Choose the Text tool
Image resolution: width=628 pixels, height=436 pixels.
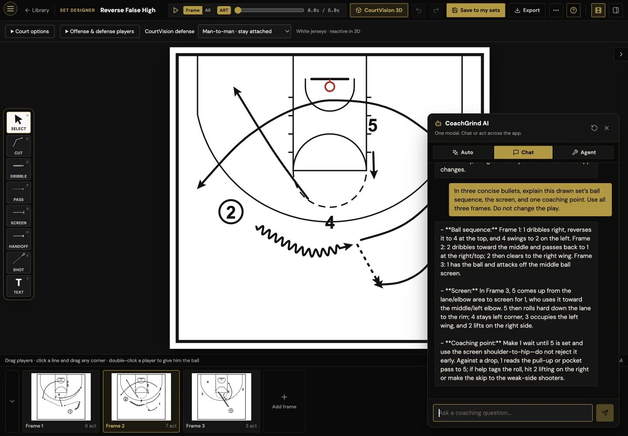tap(18, 286)
